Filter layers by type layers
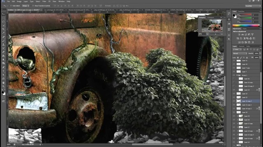263x147 pixels. (x=251, y=49)
